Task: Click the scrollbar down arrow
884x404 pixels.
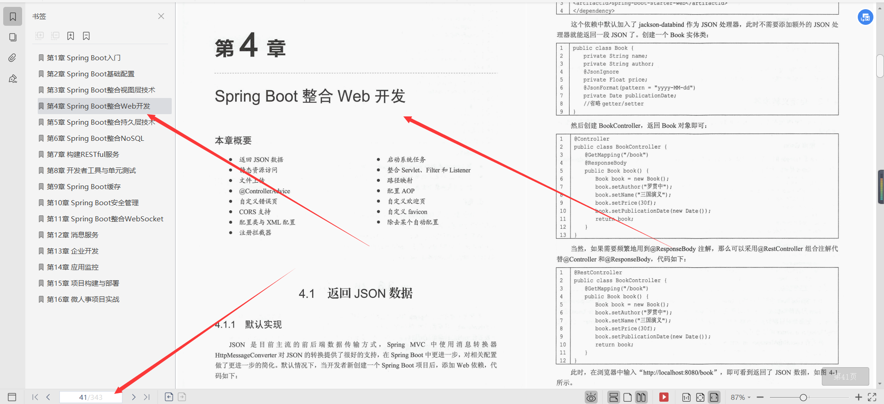Action: pyautogui.click(x=880, y=384)
